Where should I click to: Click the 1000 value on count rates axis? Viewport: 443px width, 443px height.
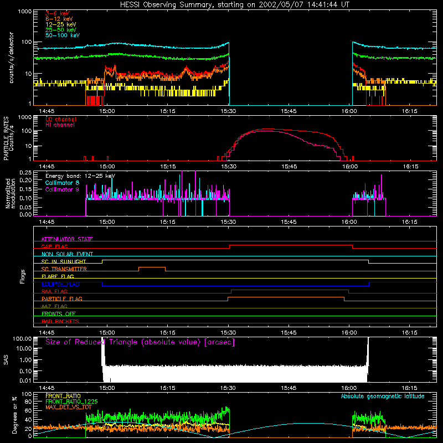click(25, 12)
